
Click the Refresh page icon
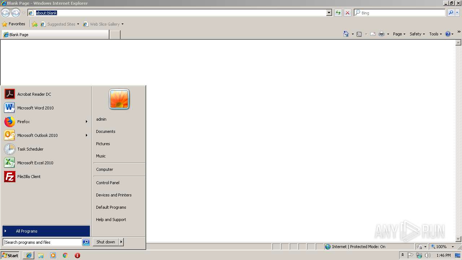[338, 13]
